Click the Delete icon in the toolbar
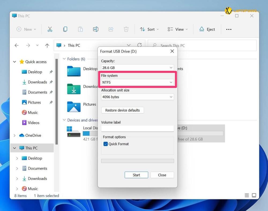The height and width of the screenshot is (211, 268). 126,29
